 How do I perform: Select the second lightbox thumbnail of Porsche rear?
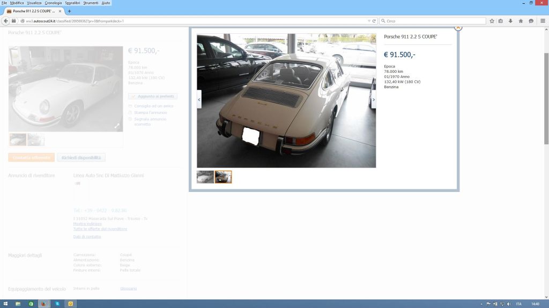click(223, 177)
